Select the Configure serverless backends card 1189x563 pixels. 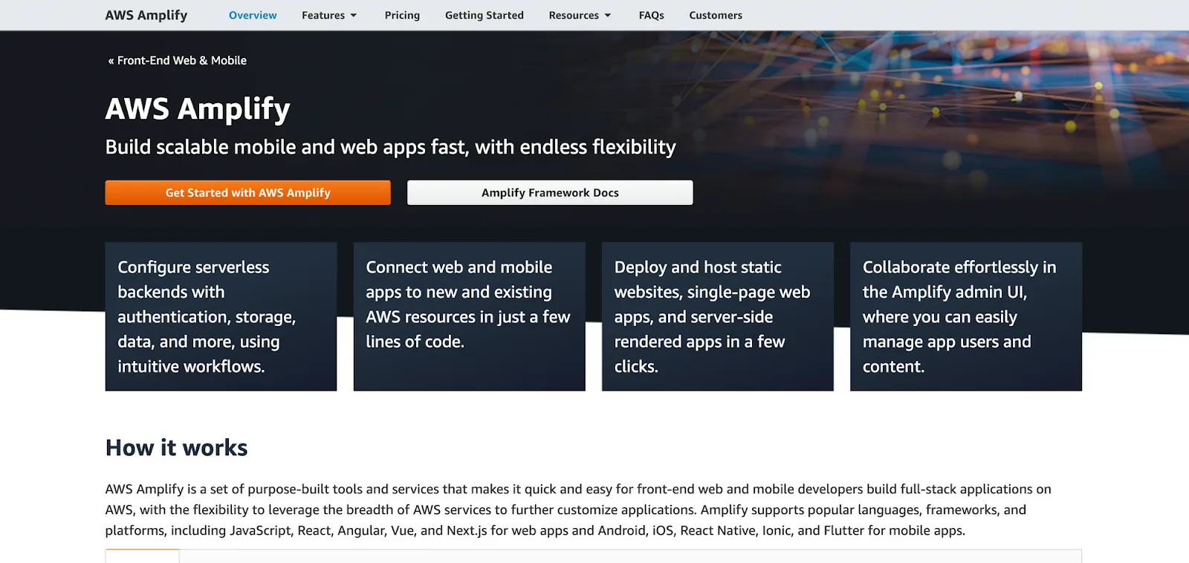coord(221,316)
